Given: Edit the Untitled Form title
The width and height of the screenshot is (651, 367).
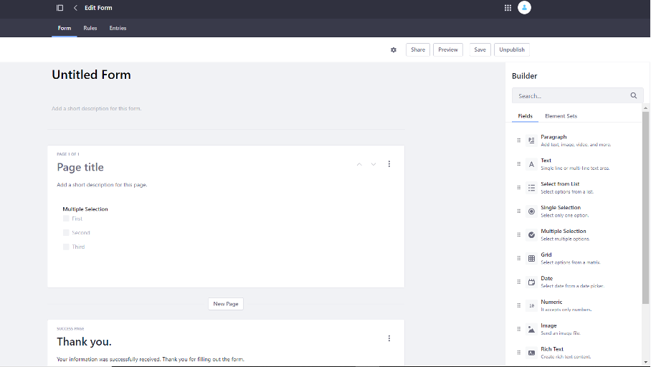Looking at the screenshot, I should coord(91,75).
